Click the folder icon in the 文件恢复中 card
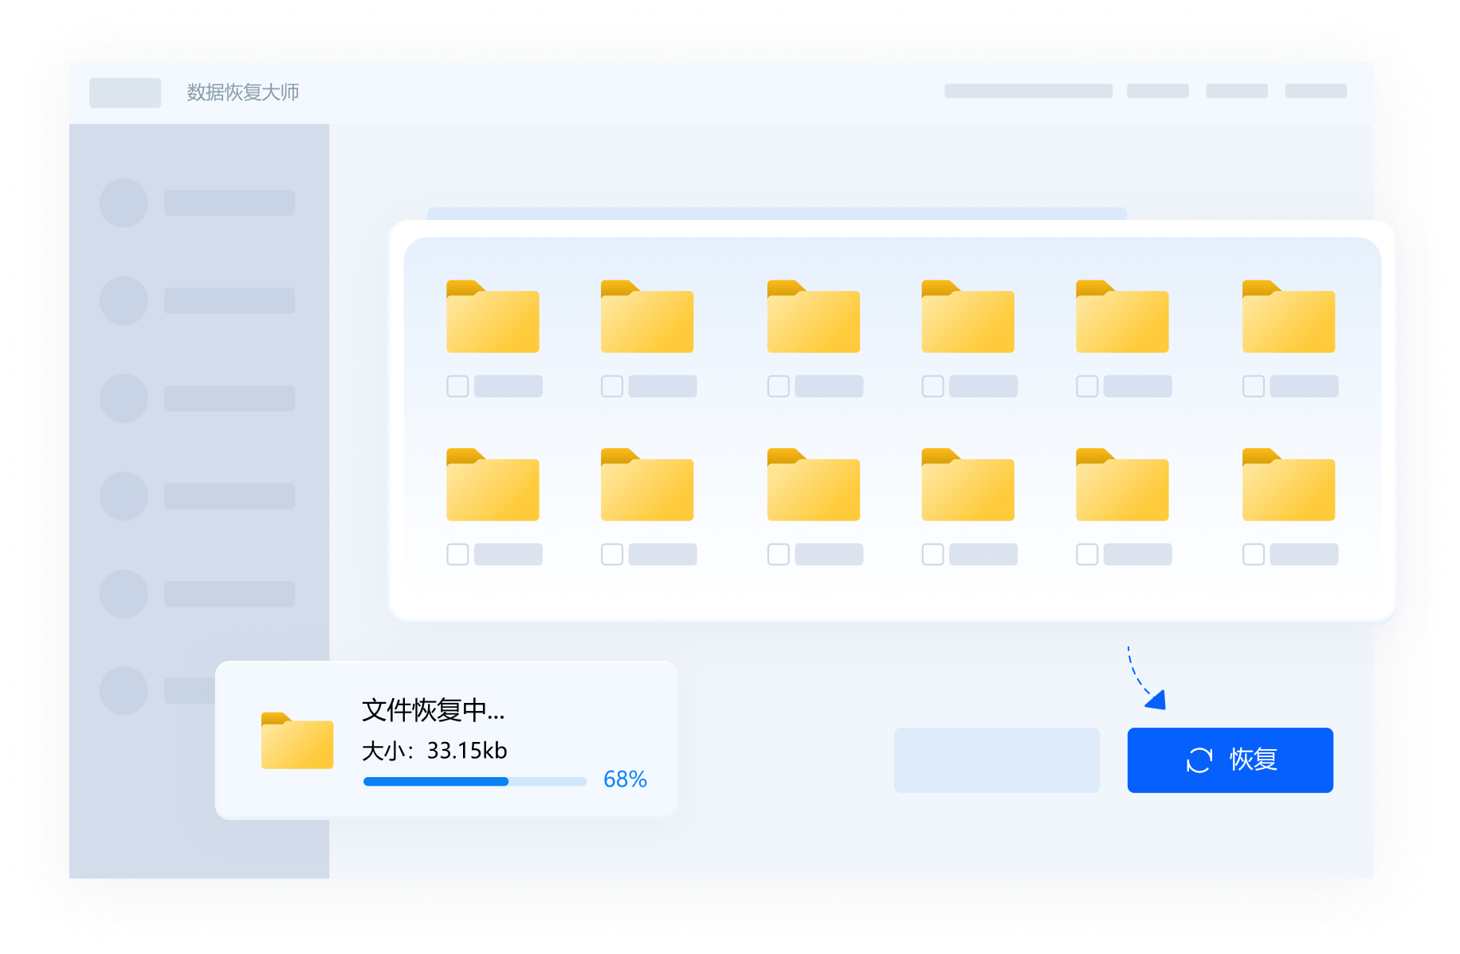This screenshot has width=1460, height=954. [x=297, y=740]
